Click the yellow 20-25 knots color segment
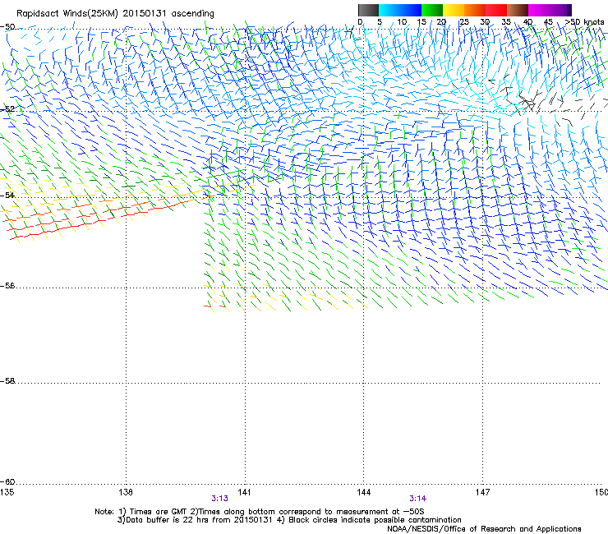The image size is (608, 534). 454,10
